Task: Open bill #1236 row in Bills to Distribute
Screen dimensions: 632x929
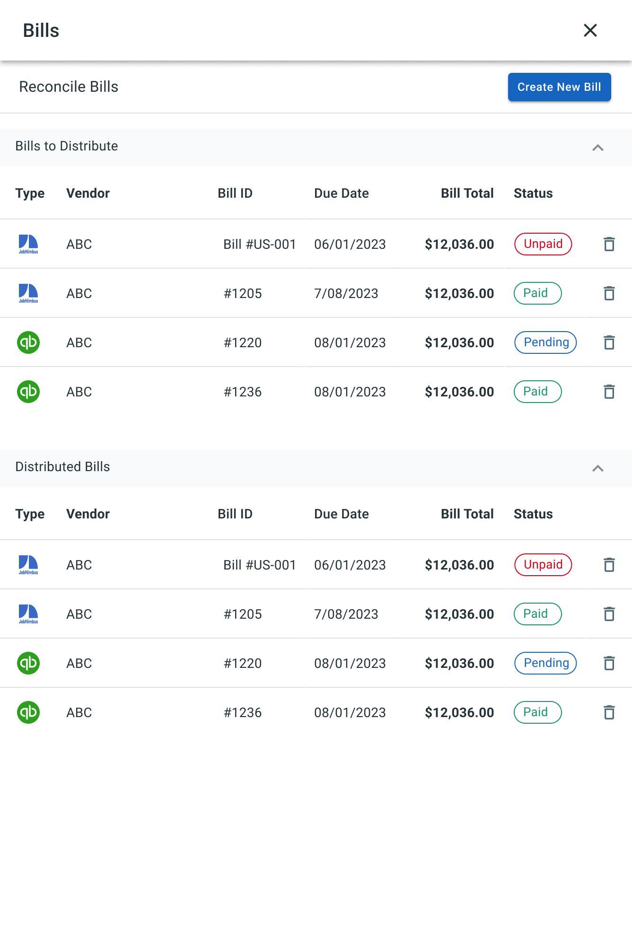Action: coord(242,392)
